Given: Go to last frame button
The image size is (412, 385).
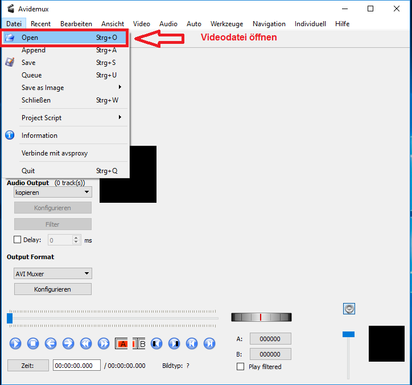Looking at the screenshot, I should (210, 343).
